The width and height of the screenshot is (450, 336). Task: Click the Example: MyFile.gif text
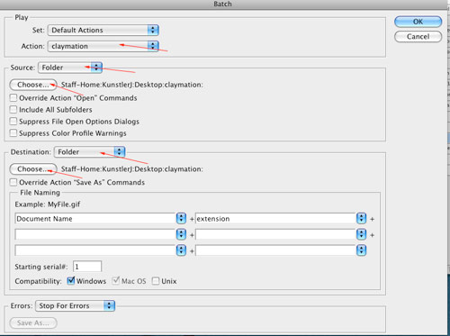coord(48,204)
